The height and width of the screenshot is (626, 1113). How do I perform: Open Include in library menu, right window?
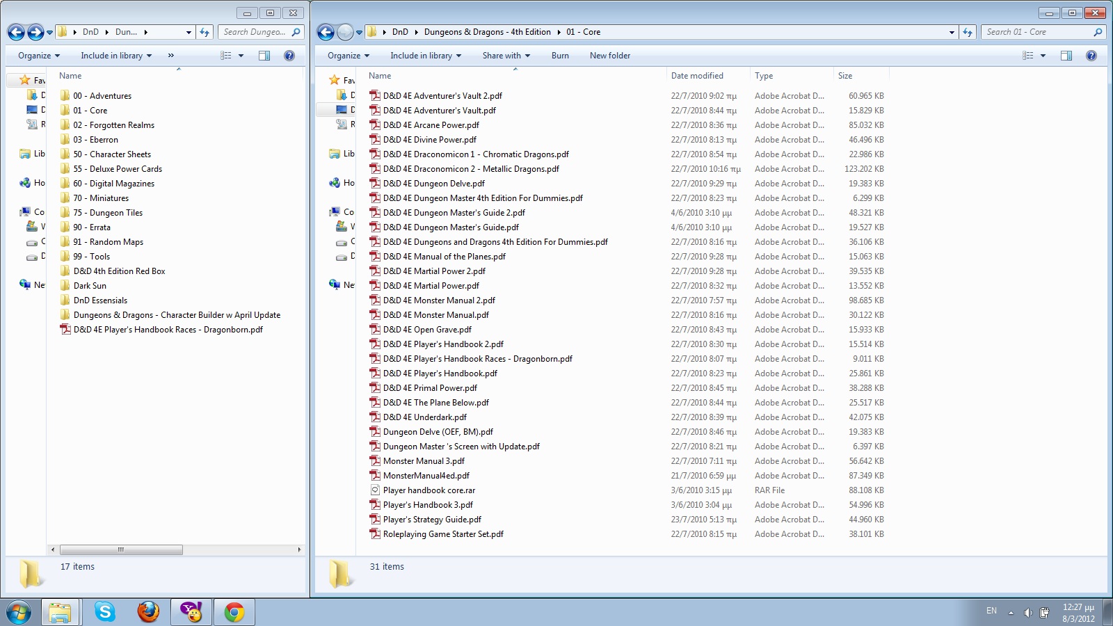(x=426, y=56)
